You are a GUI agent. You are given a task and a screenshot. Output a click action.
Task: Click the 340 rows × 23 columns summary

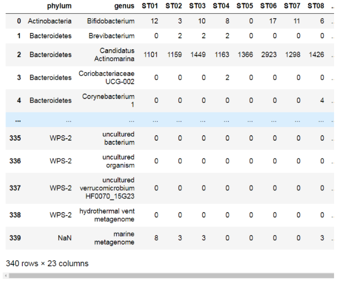(47, 263)
